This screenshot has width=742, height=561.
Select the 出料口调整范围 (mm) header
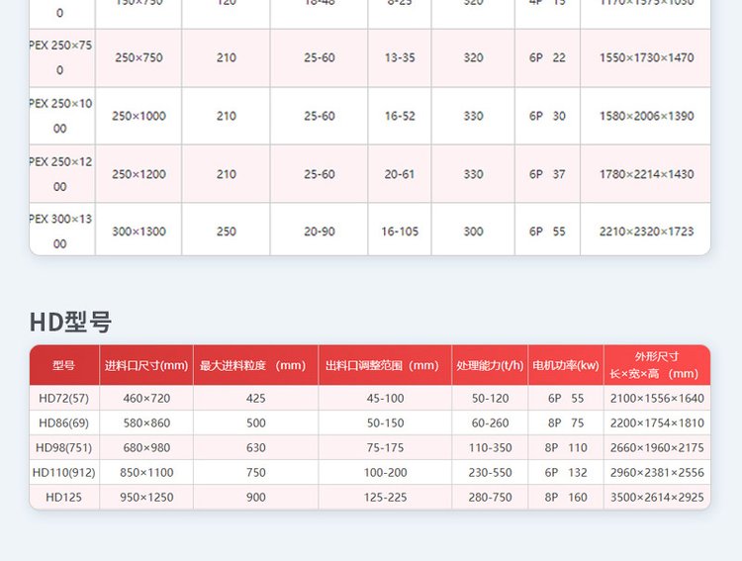point(385,365)
